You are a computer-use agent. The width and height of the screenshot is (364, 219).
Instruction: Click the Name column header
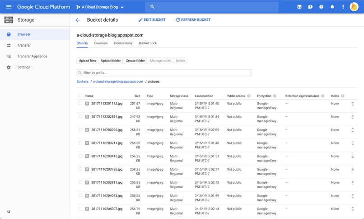(x=89, y=96)
